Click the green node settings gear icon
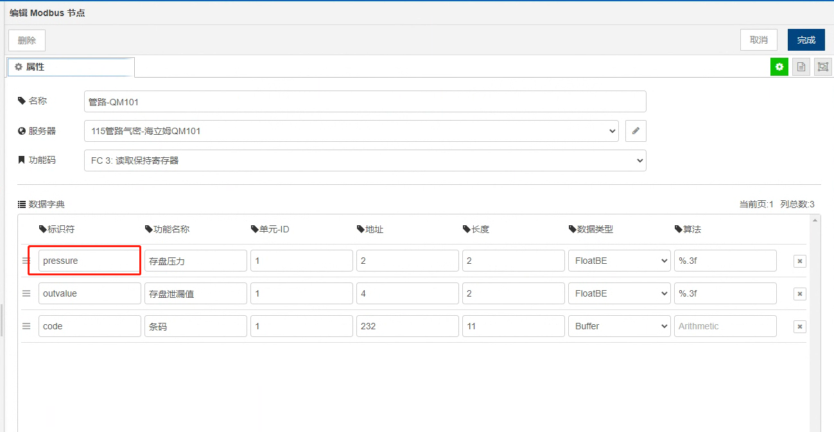834x432 pixels. (779, 67)
